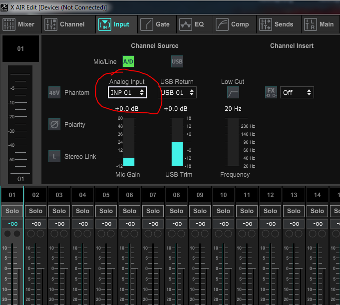Screen dimensions: 340x305
Task: Click the X AIR Edit app icon
Action: point(4,7)
